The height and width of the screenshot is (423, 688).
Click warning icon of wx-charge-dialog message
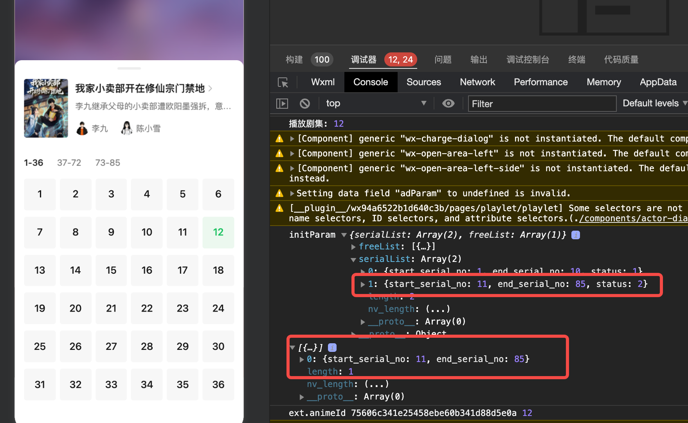tap(279, 138)
